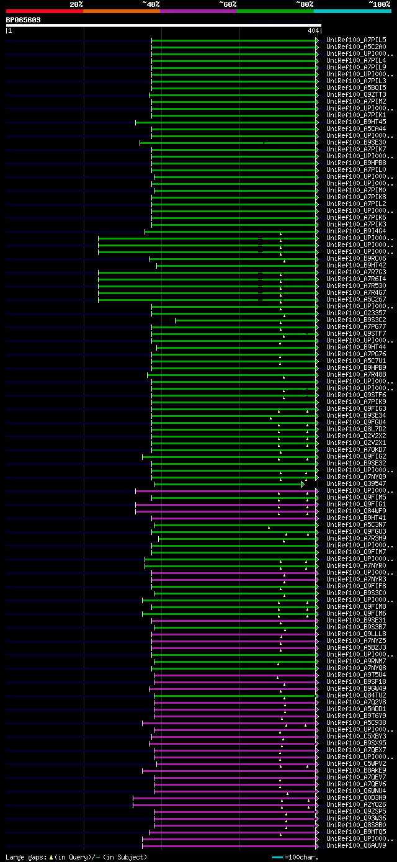
Task: Open the UniRef100_A5CA44 entry
Action: click(356, 128)
